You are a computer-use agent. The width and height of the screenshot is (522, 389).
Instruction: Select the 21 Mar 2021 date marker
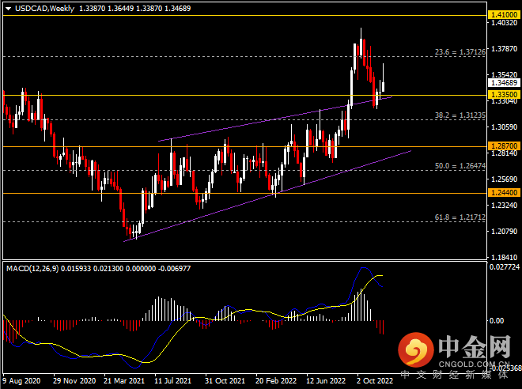123,380
